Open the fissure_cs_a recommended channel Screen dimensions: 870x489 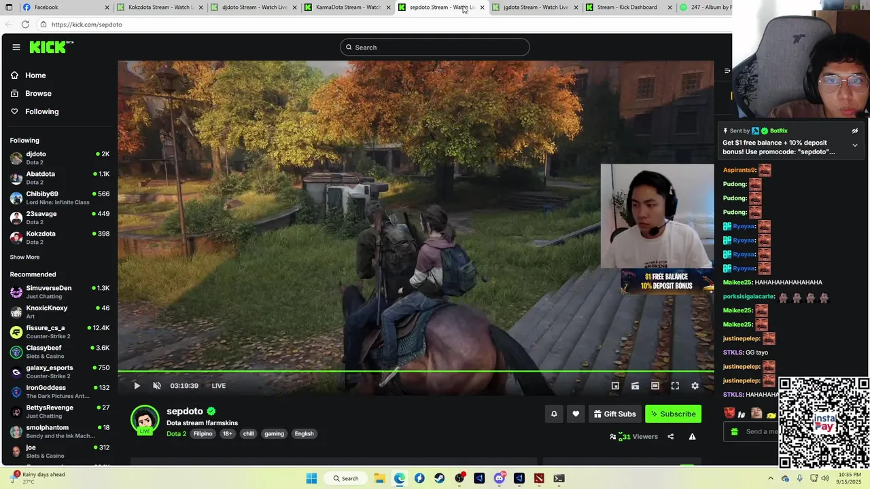(x=60, y=332)
